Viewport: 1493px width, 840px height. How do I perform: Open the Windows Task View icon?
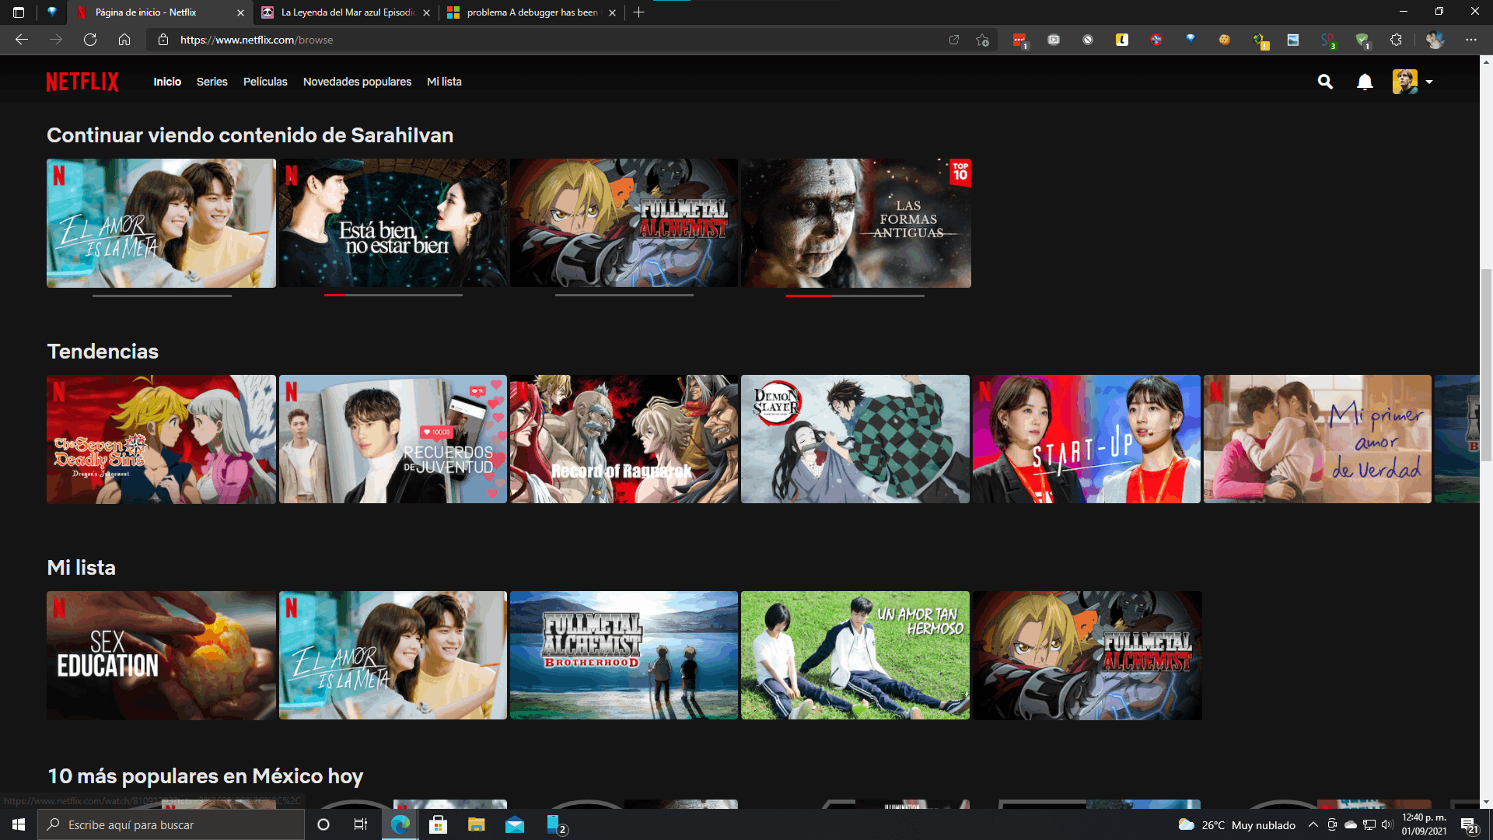point(360,824)
